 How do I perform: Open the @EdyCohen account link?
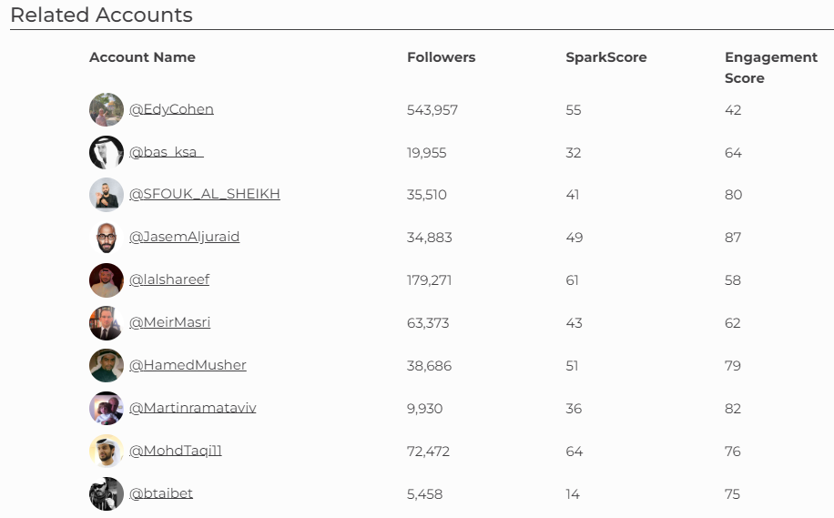click(x=171, y=109)
